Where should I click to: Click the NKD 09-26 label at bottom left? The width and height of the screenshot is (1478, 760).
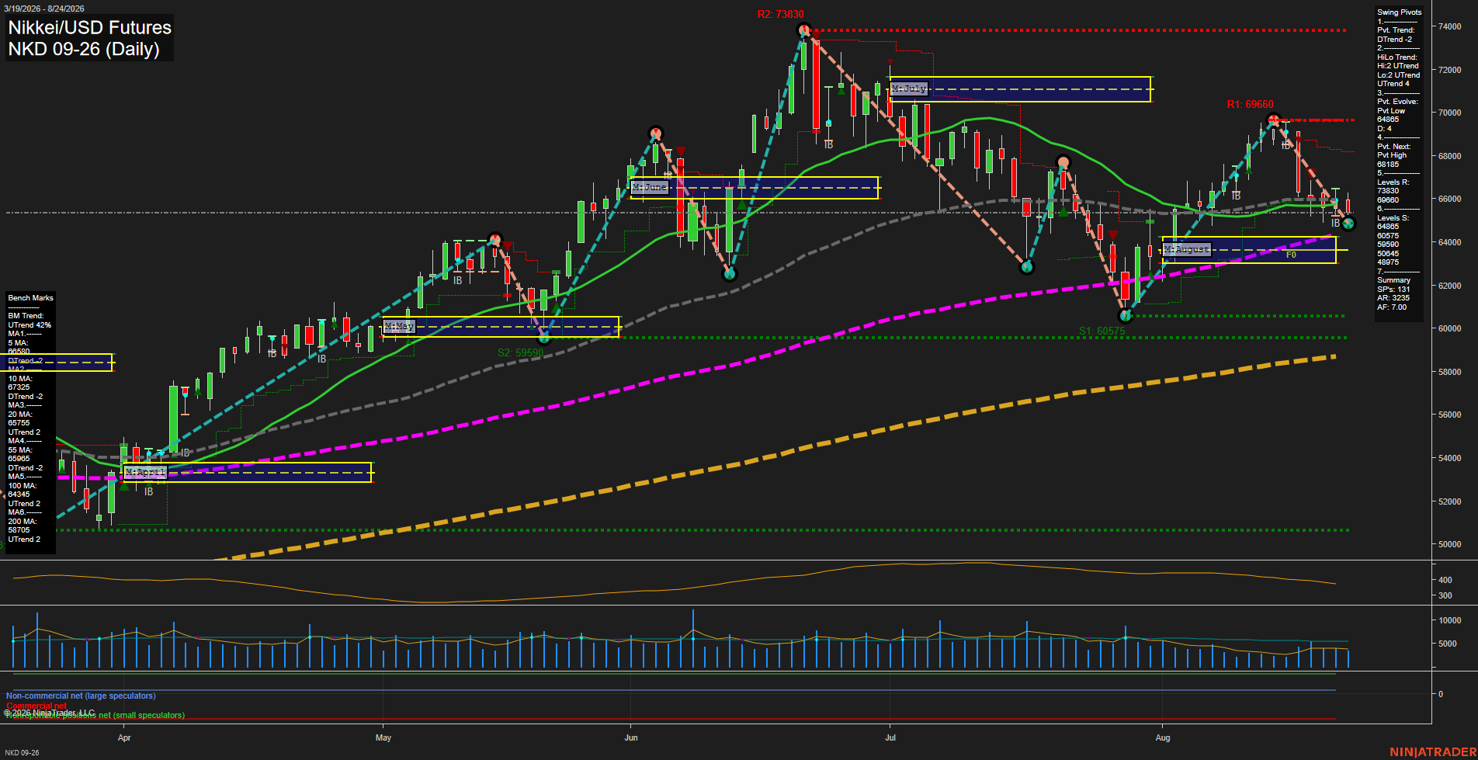pyautogui.click(x=22, y=753)
